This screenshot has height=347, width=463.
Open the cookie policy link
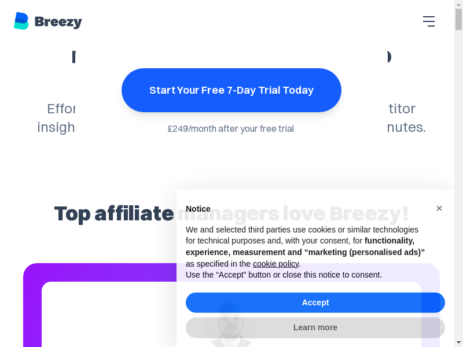[275, 264]
